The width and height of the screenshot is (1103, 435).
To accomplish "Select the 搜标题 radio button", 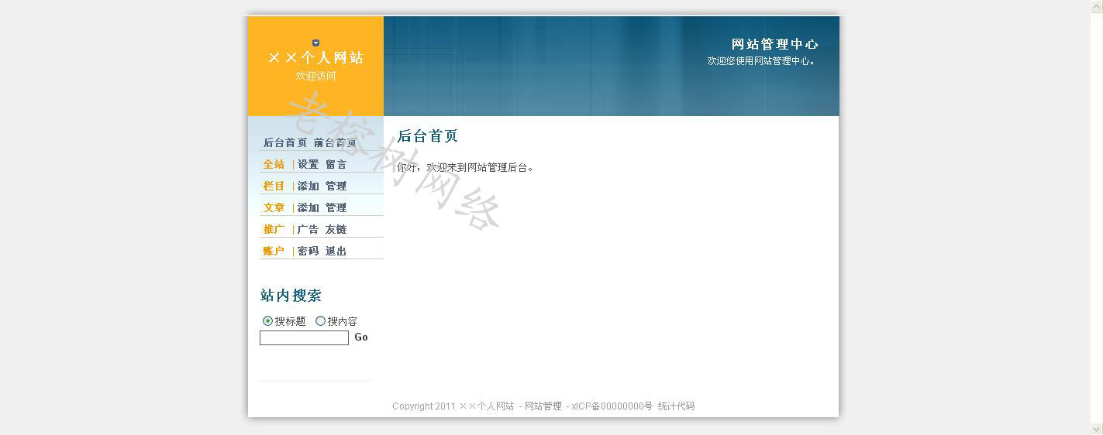I will (x=267, y=320).
